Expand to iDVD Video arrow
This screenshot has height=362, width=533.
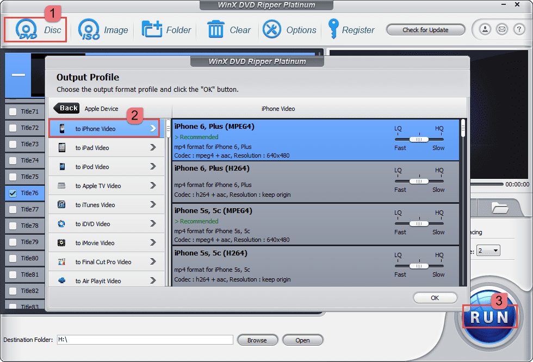pos(153,223)
